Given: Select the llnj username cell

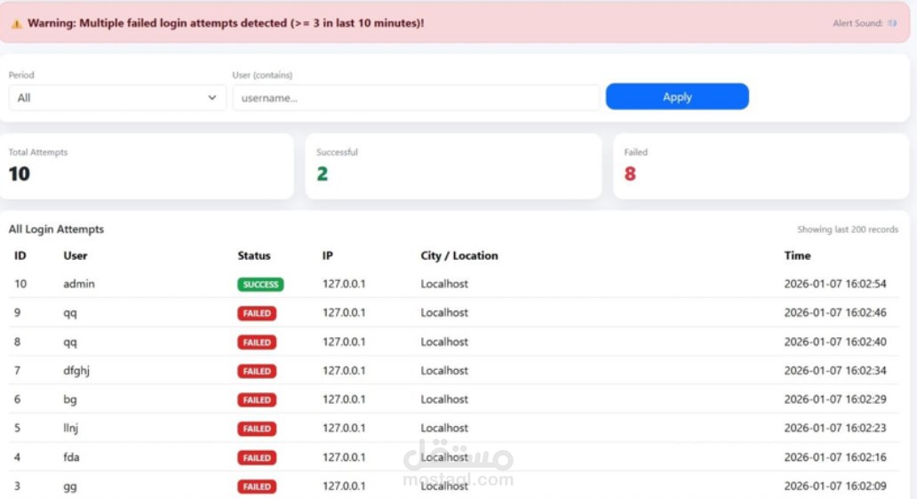Looking at the screenshot, I should coord(71,428).
